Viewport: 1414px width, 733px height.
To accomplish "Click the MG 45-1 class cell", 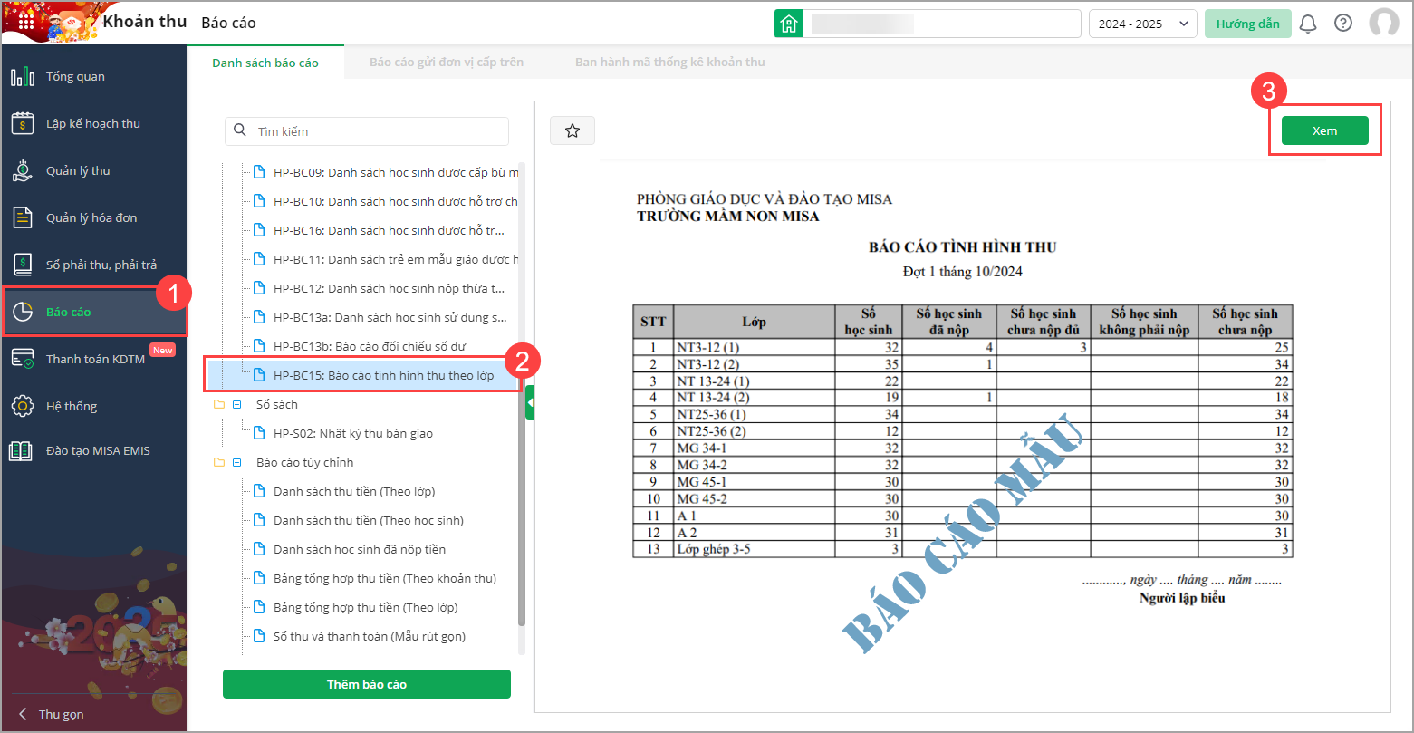I will (755, 482).
